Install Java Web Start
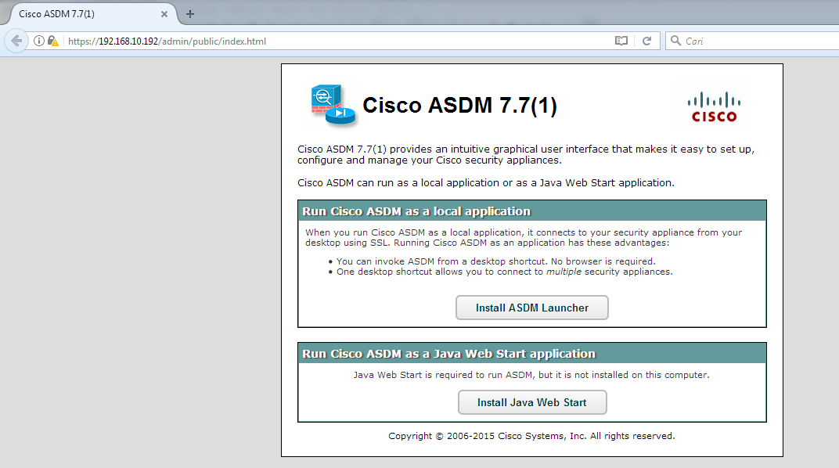The image size is (839, 468). [531, 402]
